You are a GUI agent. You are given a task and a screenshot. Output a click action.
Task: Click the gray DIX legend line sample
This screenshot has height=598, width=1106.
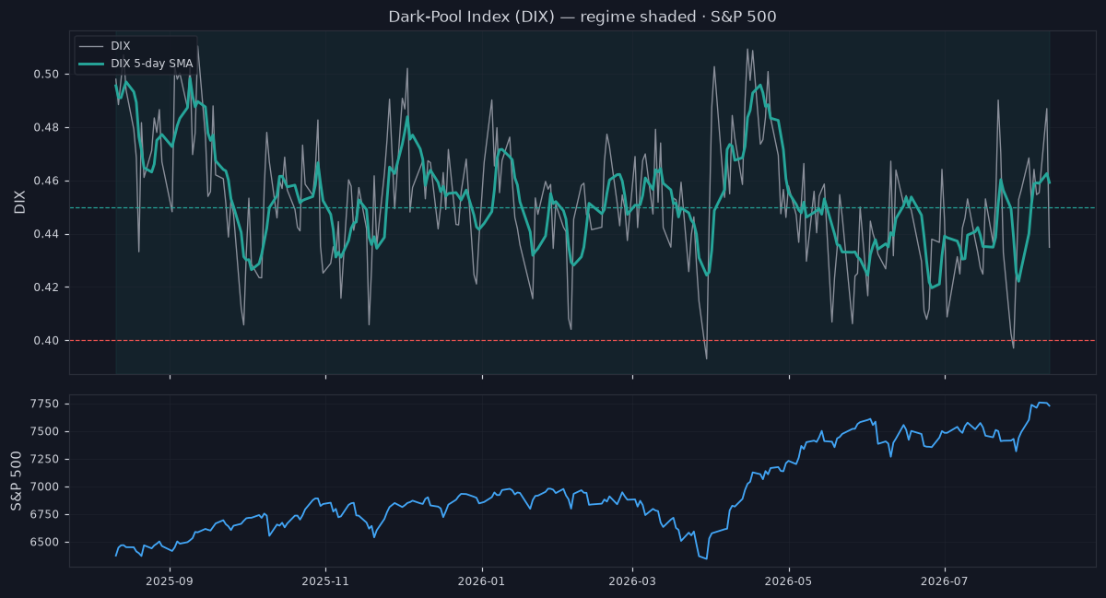point(91,45)
